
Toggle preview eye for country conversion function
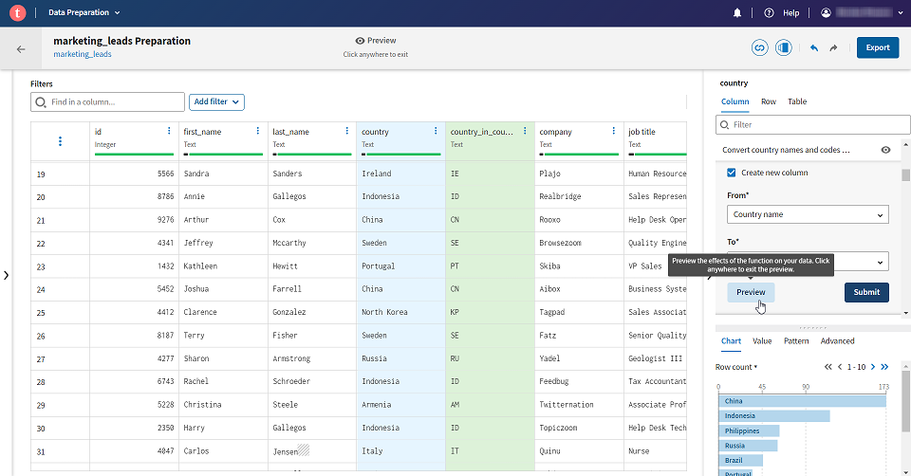click(885, 150)
